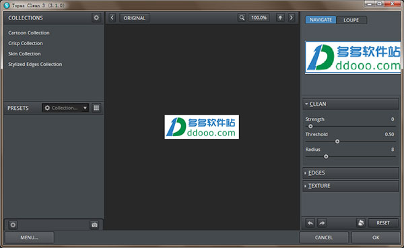Click the image in main preview
404x248 pixels.
pyautogui.click(x=202, y=127)
